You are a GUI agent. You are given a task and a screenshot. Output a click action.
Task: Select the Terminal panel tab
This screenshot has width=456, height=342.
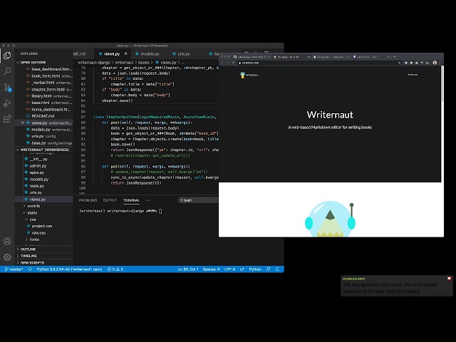click(131, 200)
